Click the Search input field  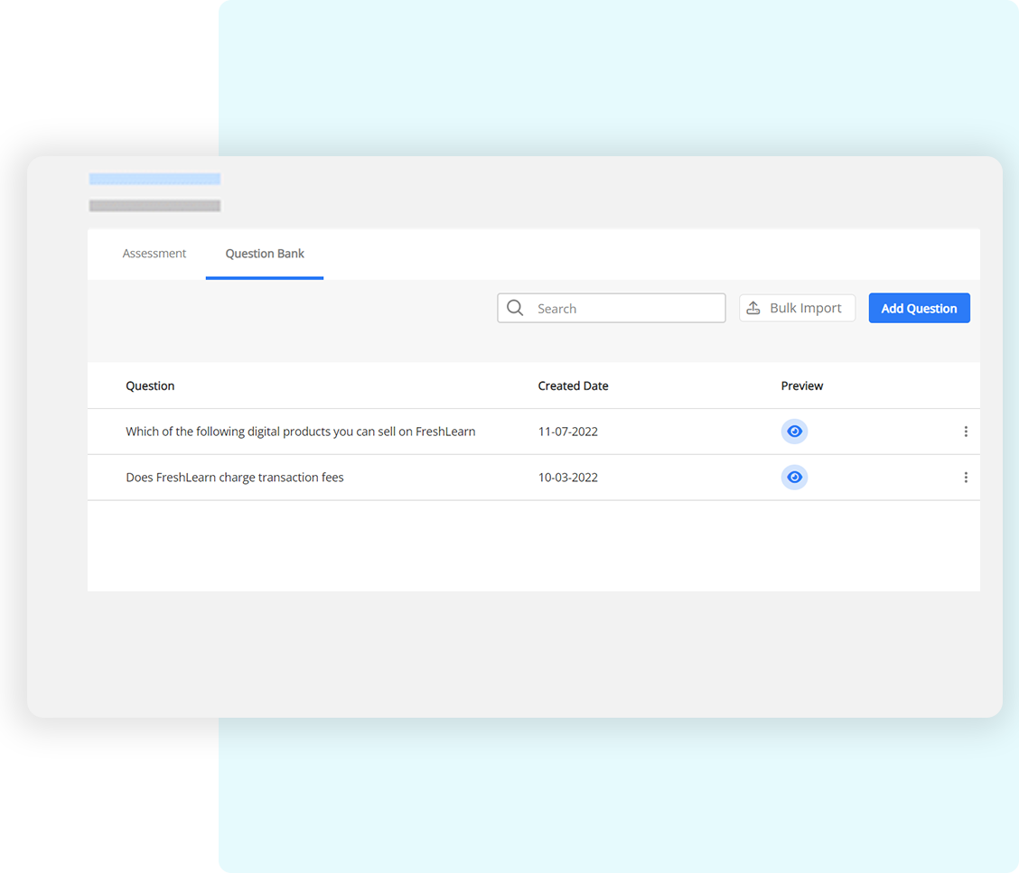coord(623,309)
